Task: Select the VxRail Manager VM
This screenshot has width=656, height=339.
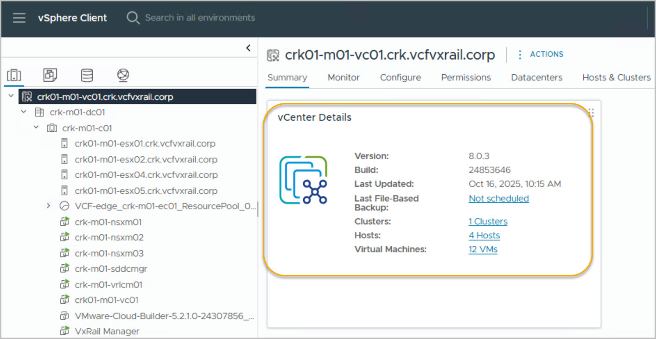Action: (x=107, y=331)
